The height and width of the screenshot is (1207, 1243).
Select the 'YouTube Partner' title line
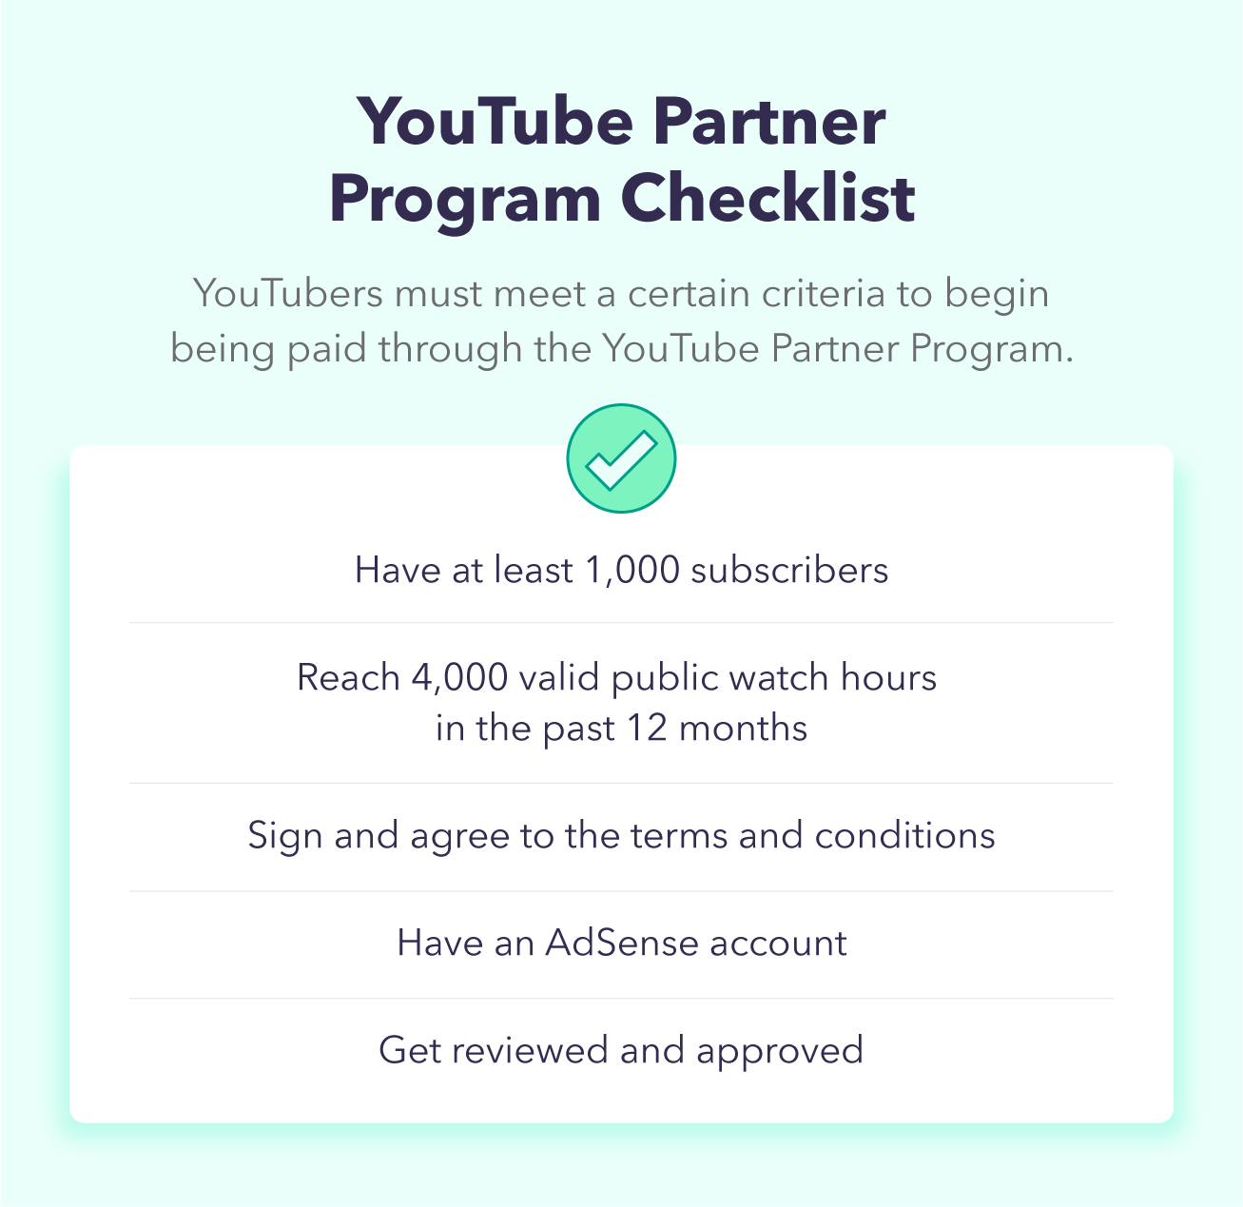[622, 122]
